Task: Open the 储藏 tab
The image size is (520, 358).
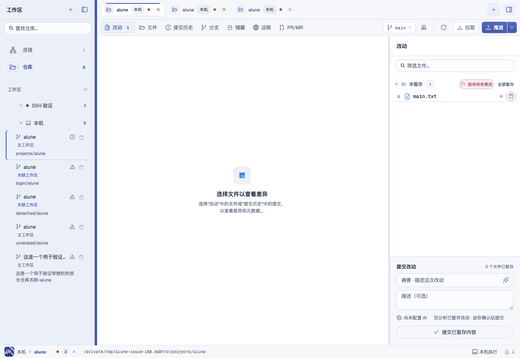Action: pos(236,28)
